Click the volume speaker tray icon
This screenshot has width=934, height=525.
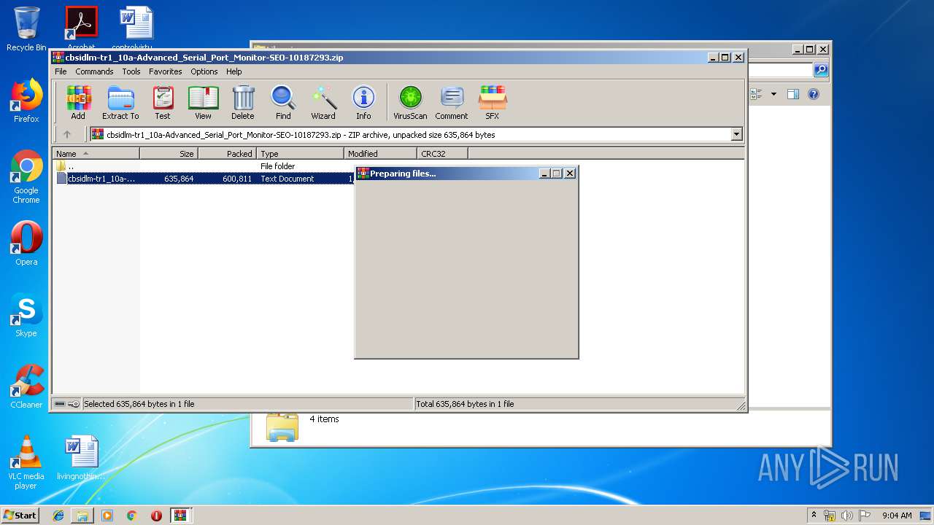click(x=847, y=516)
